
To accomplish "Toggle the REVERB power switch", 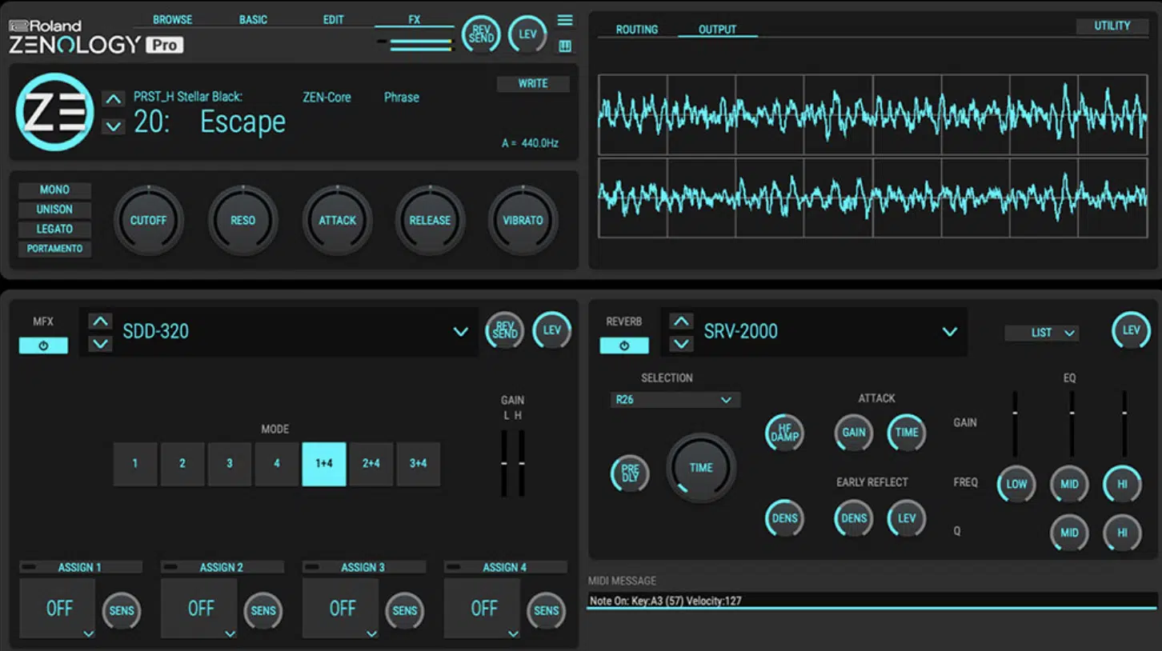I will (624, 345).
